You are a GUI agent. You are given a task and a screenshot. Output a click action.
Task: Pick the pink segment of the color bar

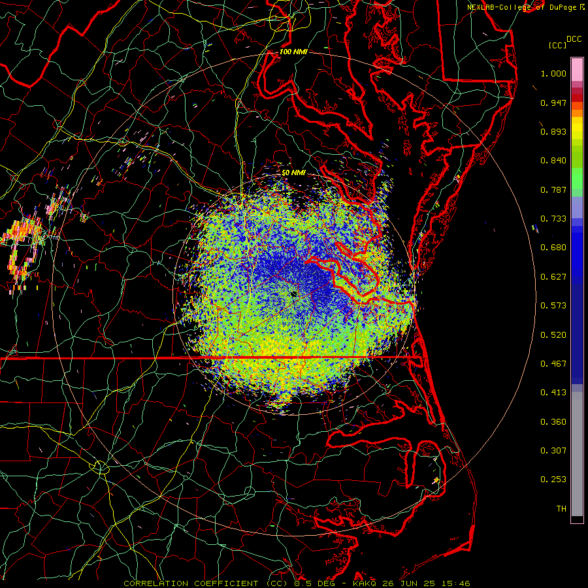click(577, 70)
